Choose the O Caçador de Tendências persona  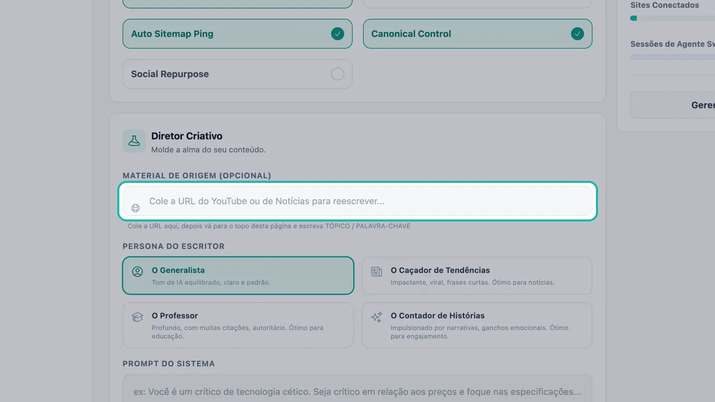click(477, 275)
